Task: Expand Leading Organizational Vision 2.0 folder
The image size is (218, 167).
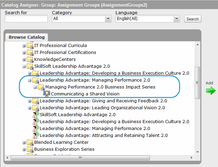Action: (x=30, y=108)
